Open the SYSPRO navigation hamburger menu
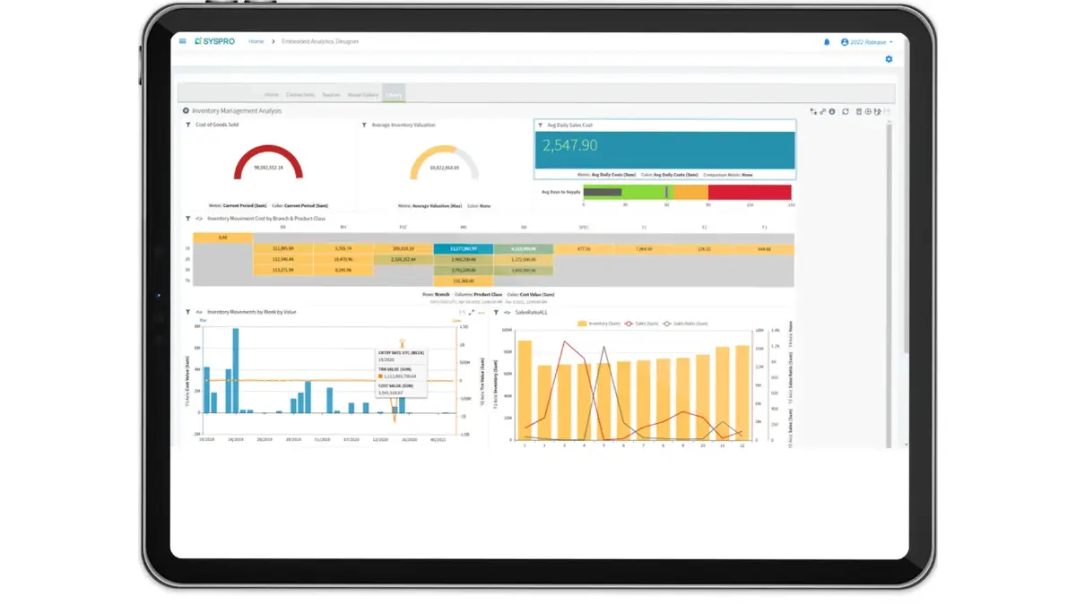The height and width of the screenshot is (605, 1076). coord(182,41)
